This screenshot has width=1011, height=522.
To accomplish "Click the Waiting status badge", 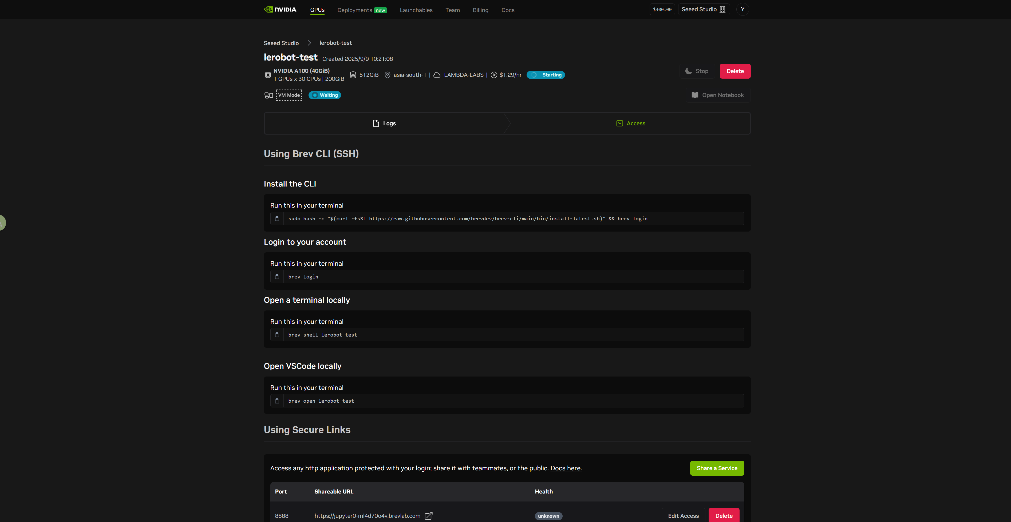I will click(x=325, y=95).
